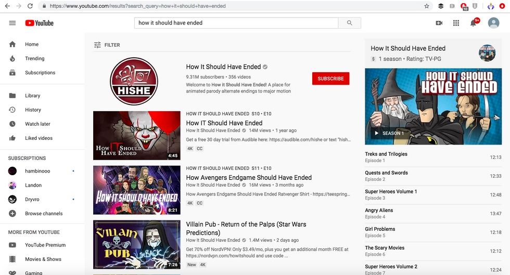Click the YouTube logo
The height and width of the screenshot is (275, 510).
click(x=40, y=23)
